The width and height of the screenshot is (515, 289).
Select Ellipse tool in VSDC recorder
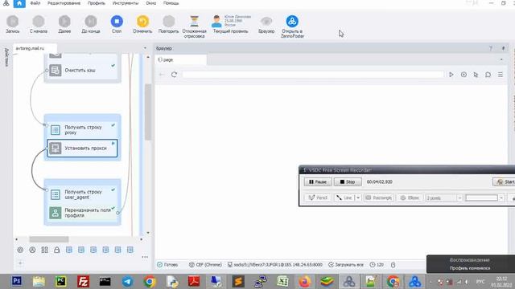coord(410,198)
